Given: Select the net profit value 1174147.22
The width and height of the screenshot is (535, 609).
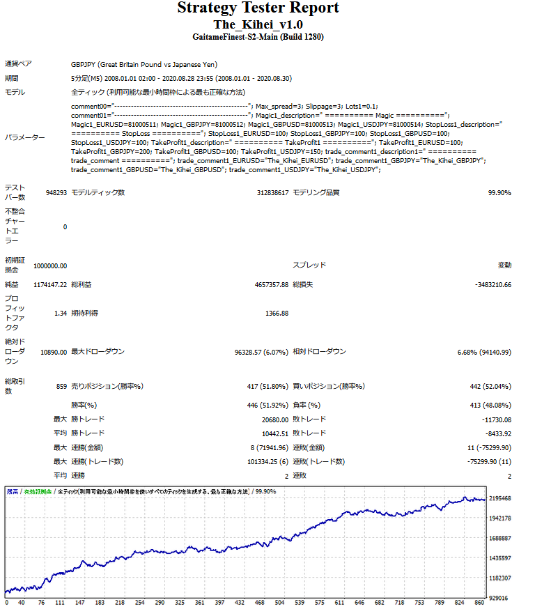Looking at the screenshot, I should coord(49,285).
